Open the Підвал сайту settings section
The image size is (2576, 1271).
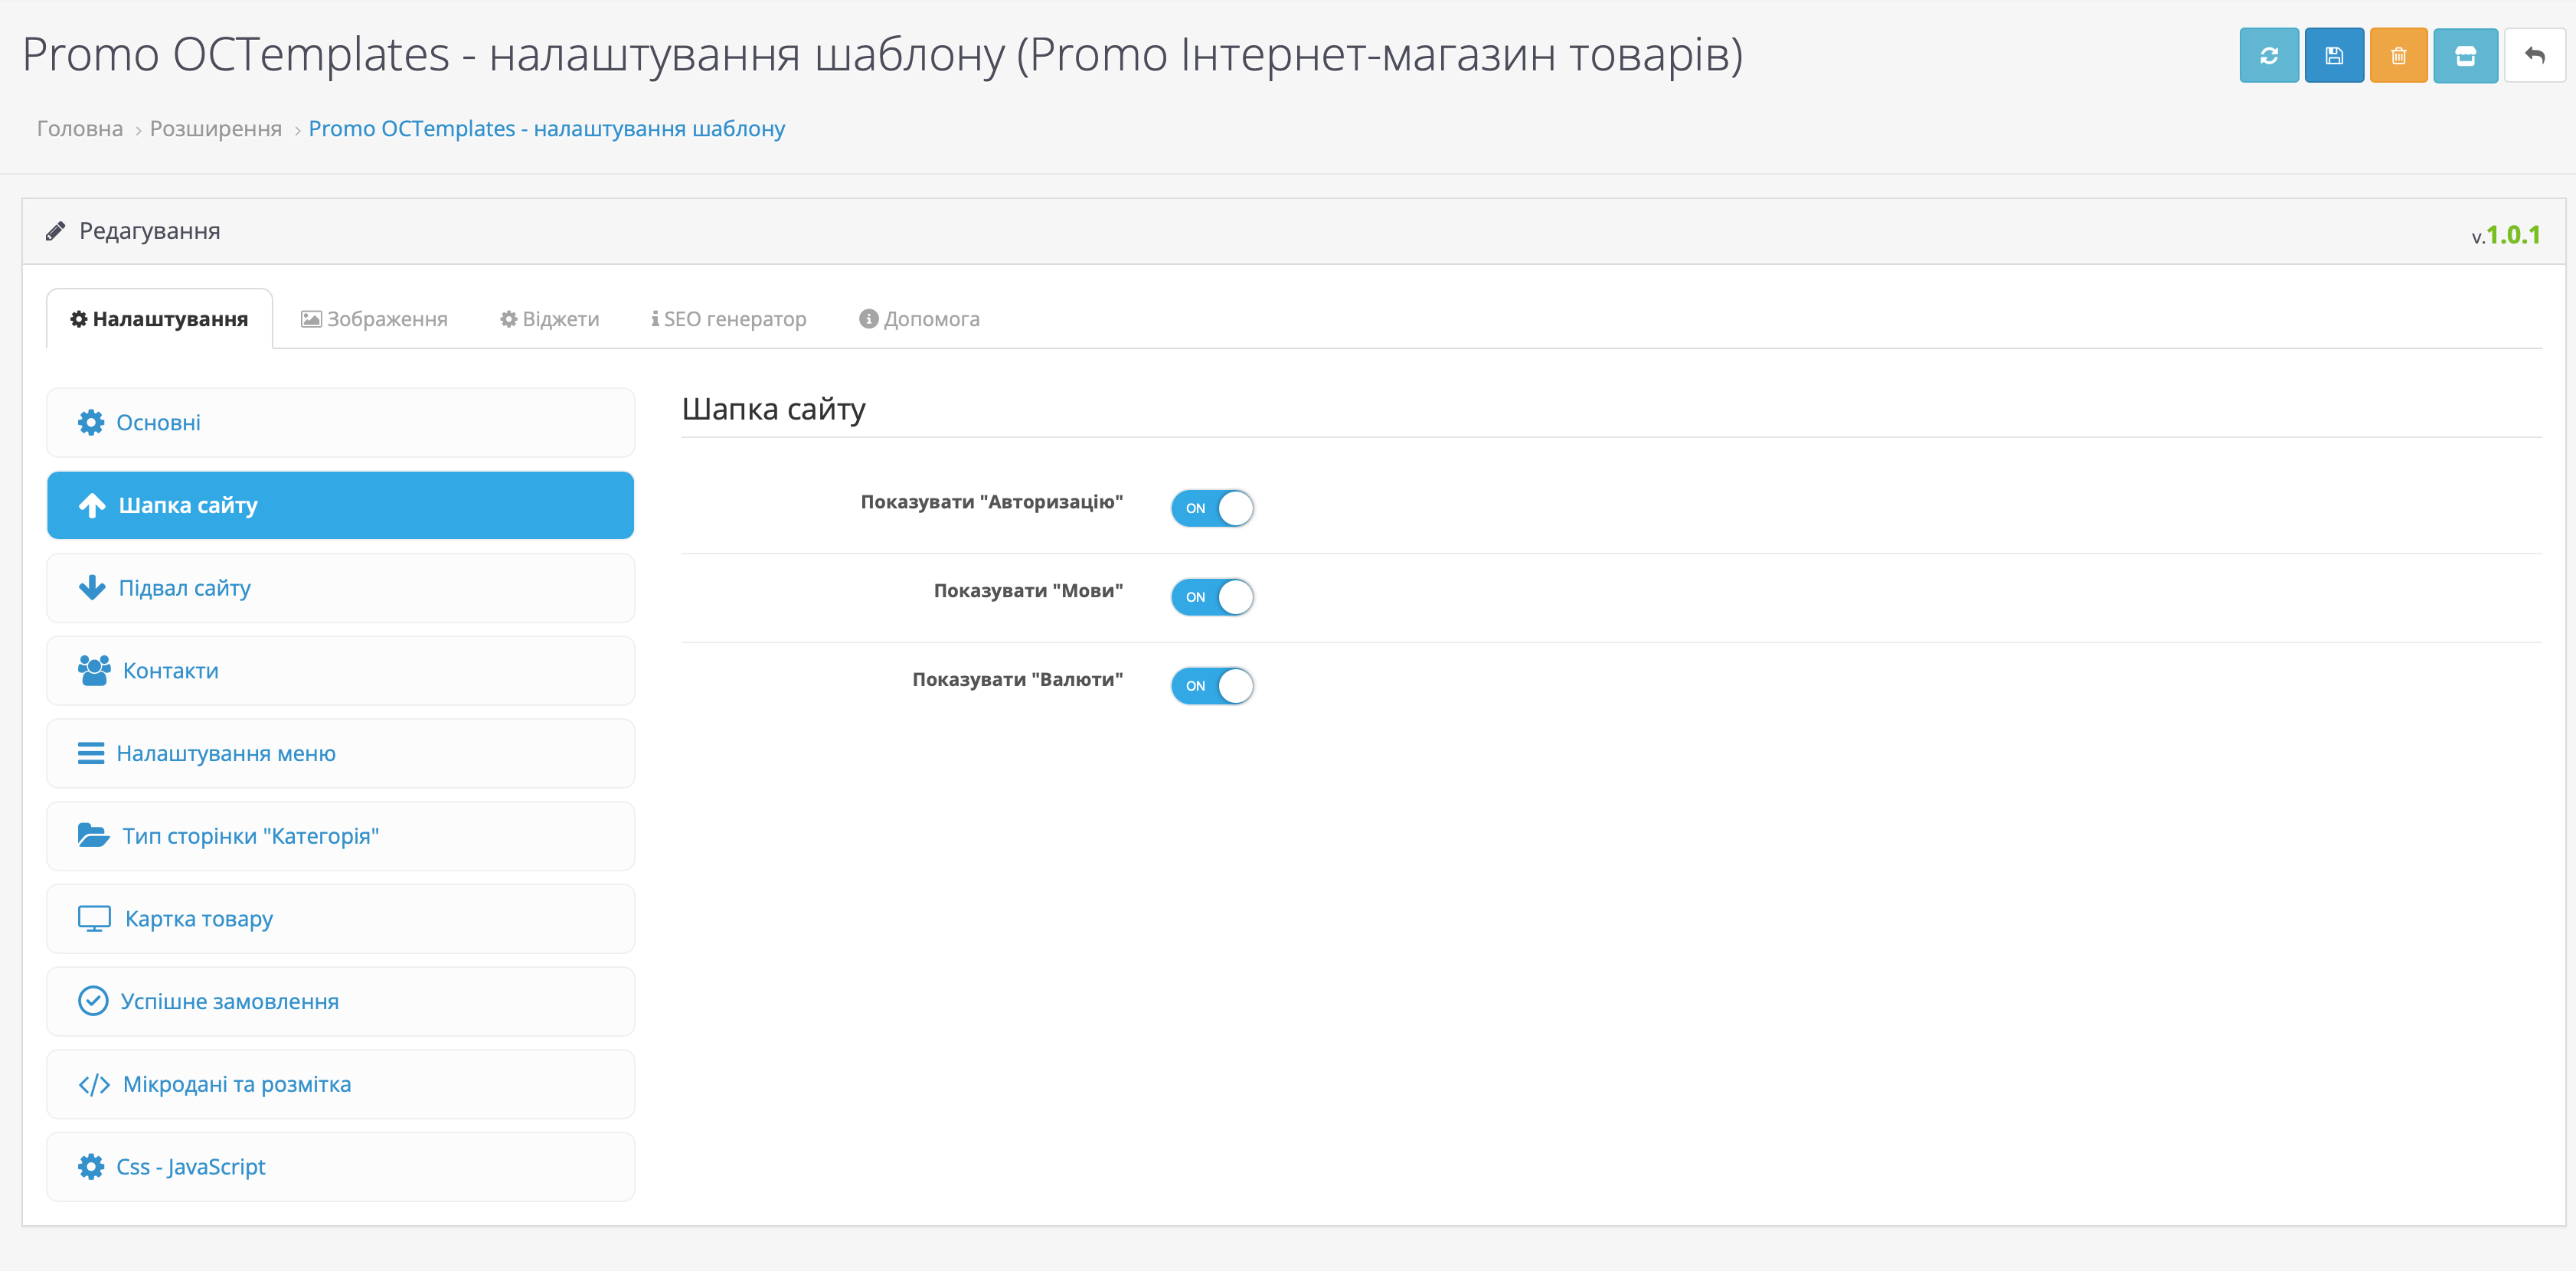340,588
